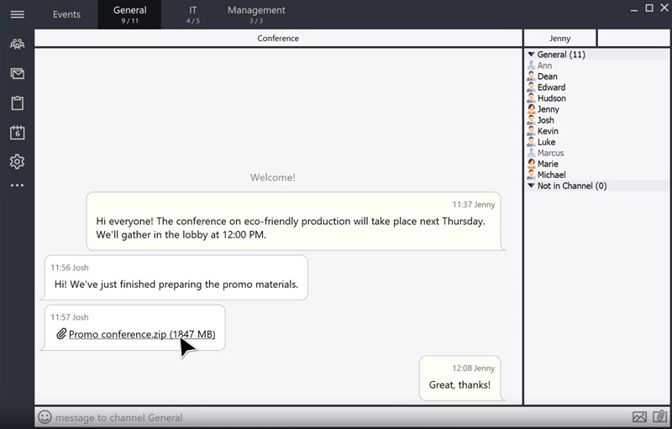Click Luke's user avatar icon

pyautogui.click(x=531, y=142)
